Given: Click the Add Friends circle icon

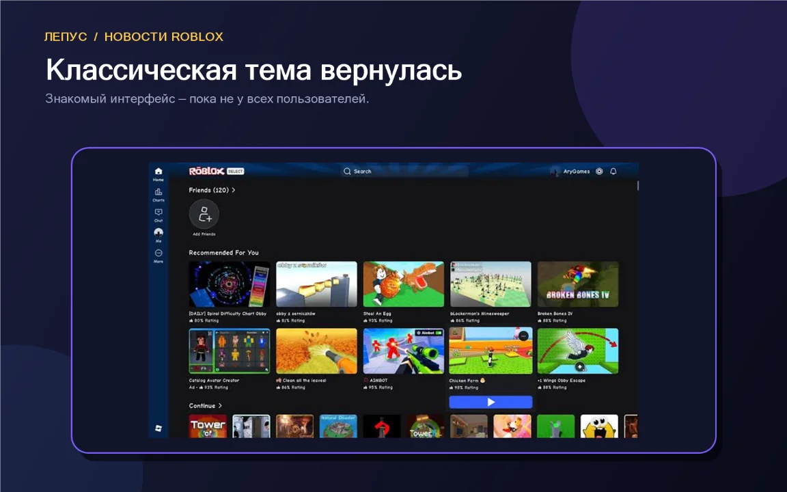Looking at the screenshot, I should (204, 215).
